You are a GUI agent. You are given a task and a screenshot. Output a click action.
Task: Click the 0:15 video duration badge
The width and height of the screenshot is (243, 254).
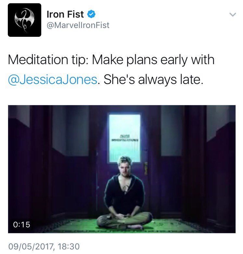pyautogui.click(x=22, y=224)
